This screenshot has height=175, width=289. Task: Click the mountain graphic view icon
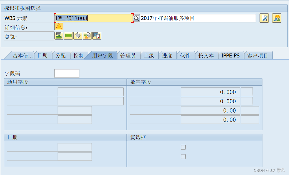coord(277,18)
